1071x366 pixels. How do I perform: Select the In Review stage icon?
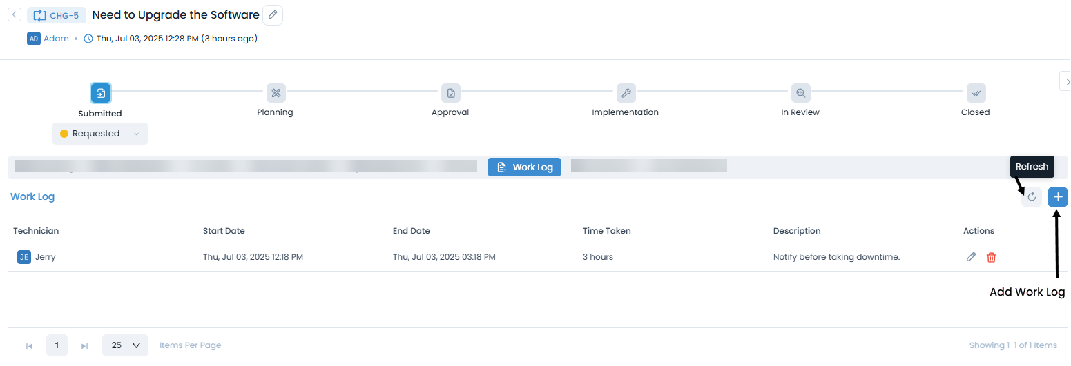pos(801,93)
